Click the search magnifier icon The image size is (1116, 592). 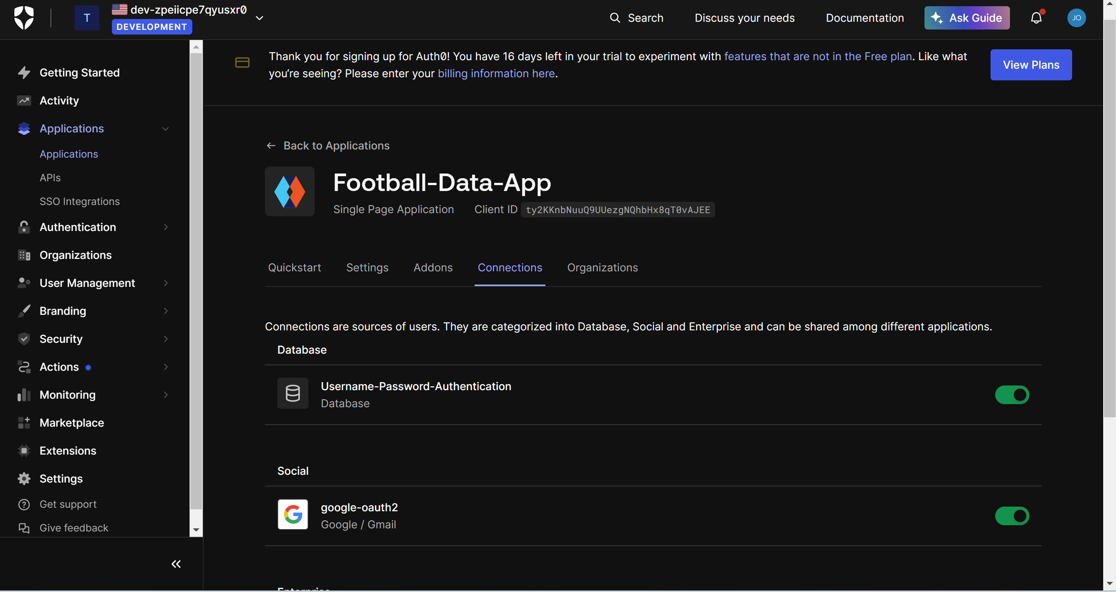point(614,18)
